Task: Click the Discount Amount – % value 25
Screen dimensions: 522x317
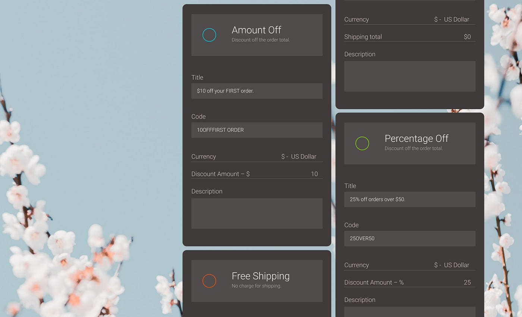Action: [467, 282]
